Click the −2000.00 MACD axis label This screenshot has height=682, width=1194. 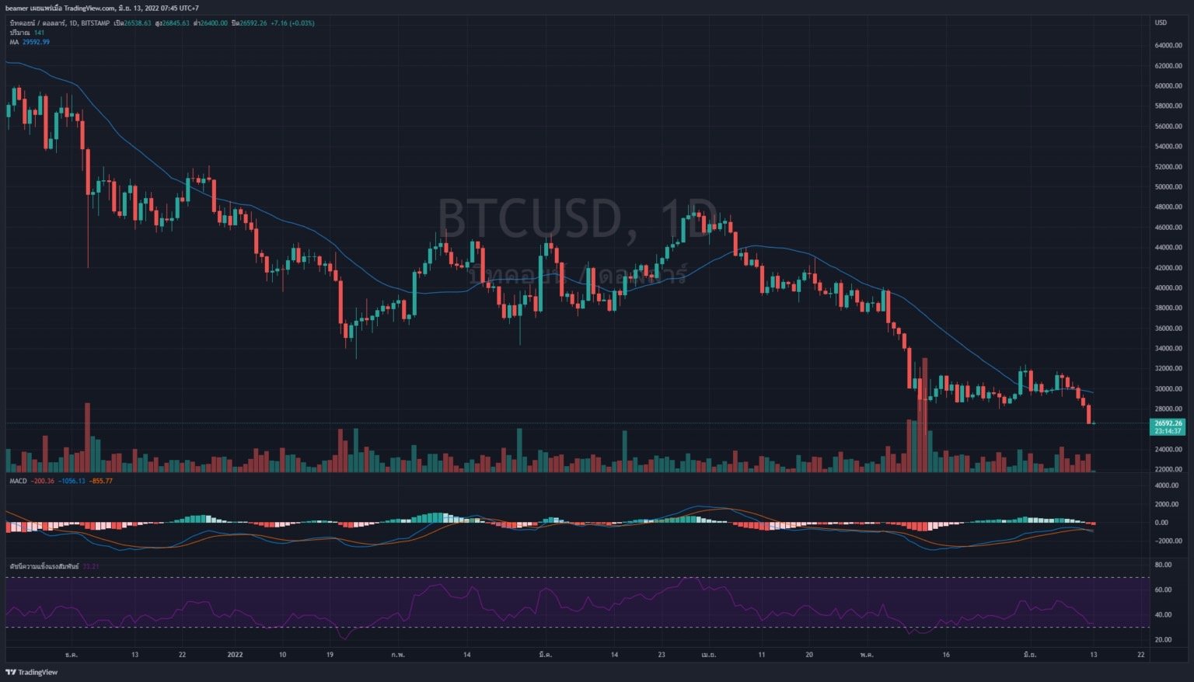click(x=1167, y=541)
